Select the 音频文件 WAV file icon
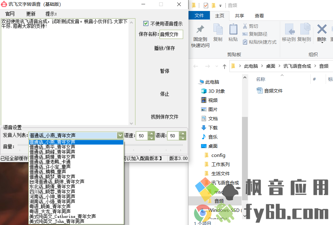Screen dimensions: 333x225 tap(259, 91)
